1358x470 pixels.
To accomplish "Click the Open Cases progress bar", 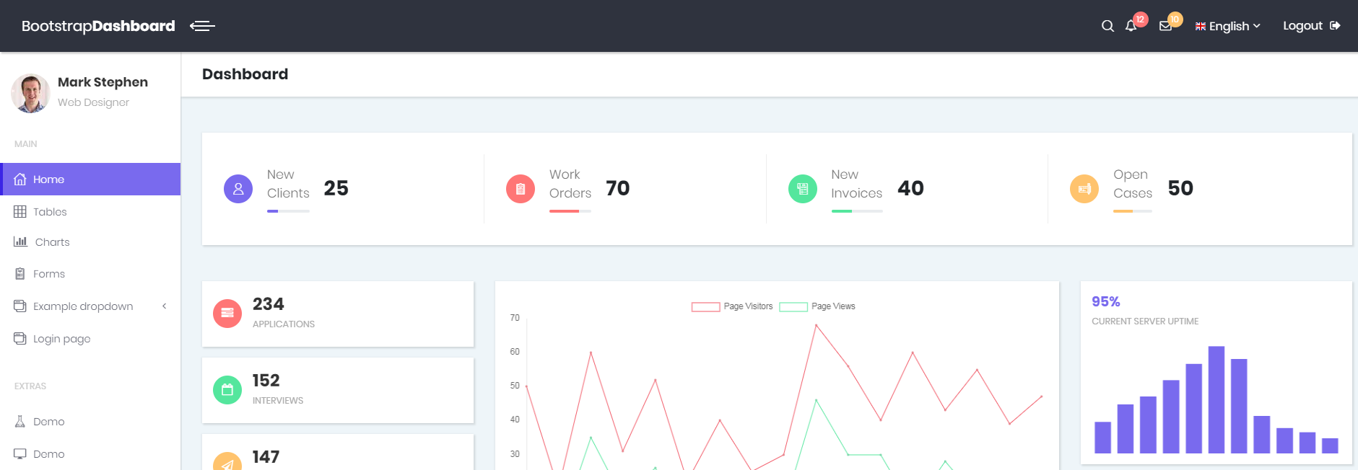I will 1133,211.
